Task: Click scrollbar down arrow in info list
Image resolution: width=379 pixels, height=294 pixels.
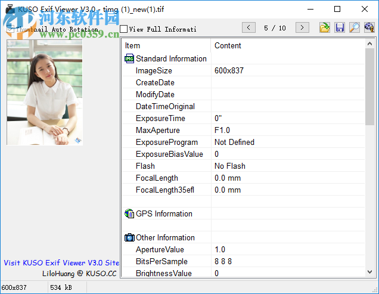Action: (369, 272)
